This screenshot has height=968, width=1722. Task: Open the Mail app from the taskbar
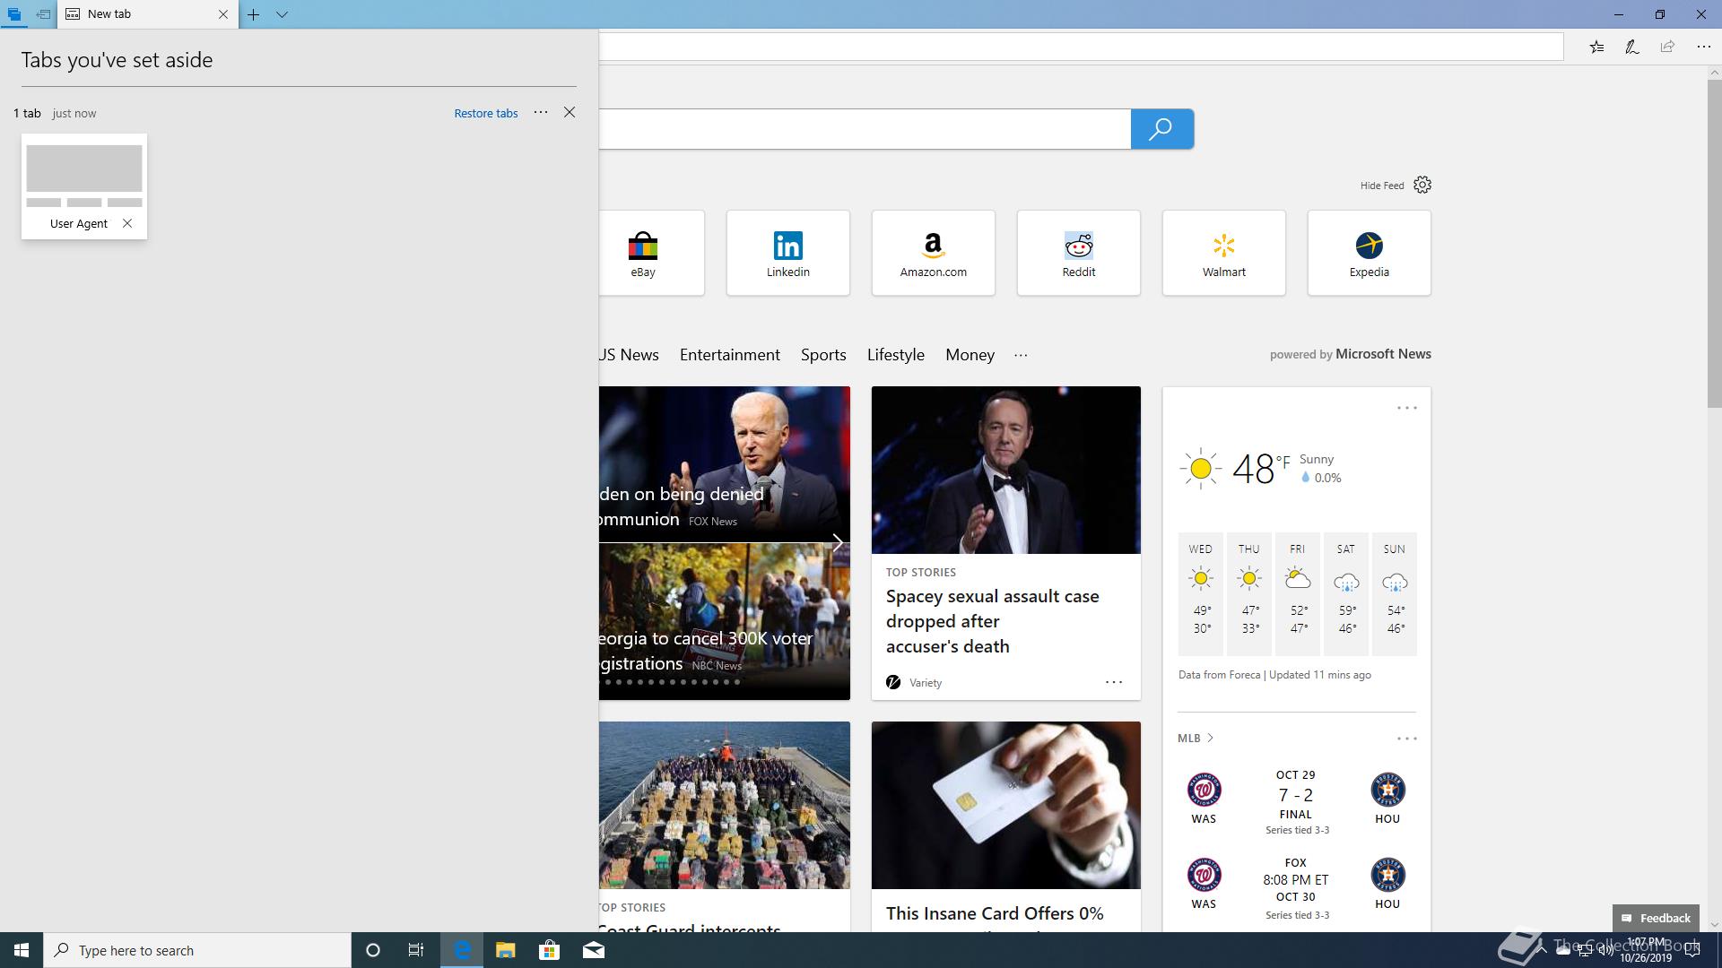(593, 950)
